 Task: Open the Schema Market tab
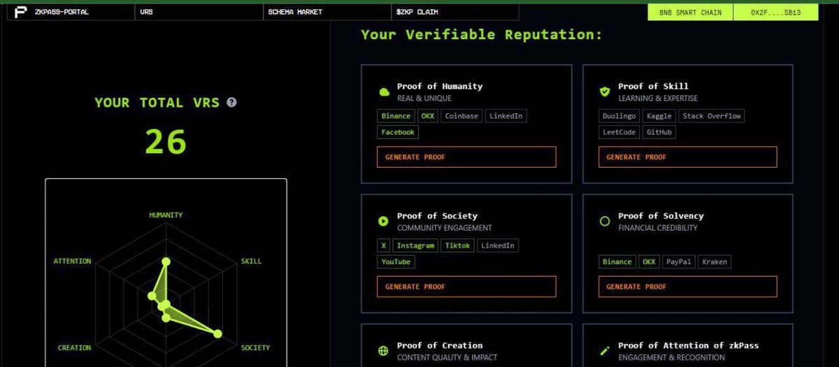pyautogui.click(x=327, y=12)
